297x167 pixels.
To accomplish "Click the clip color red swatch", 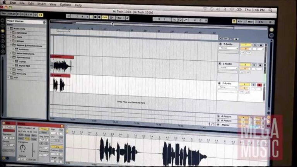I will tap(9, 130).
